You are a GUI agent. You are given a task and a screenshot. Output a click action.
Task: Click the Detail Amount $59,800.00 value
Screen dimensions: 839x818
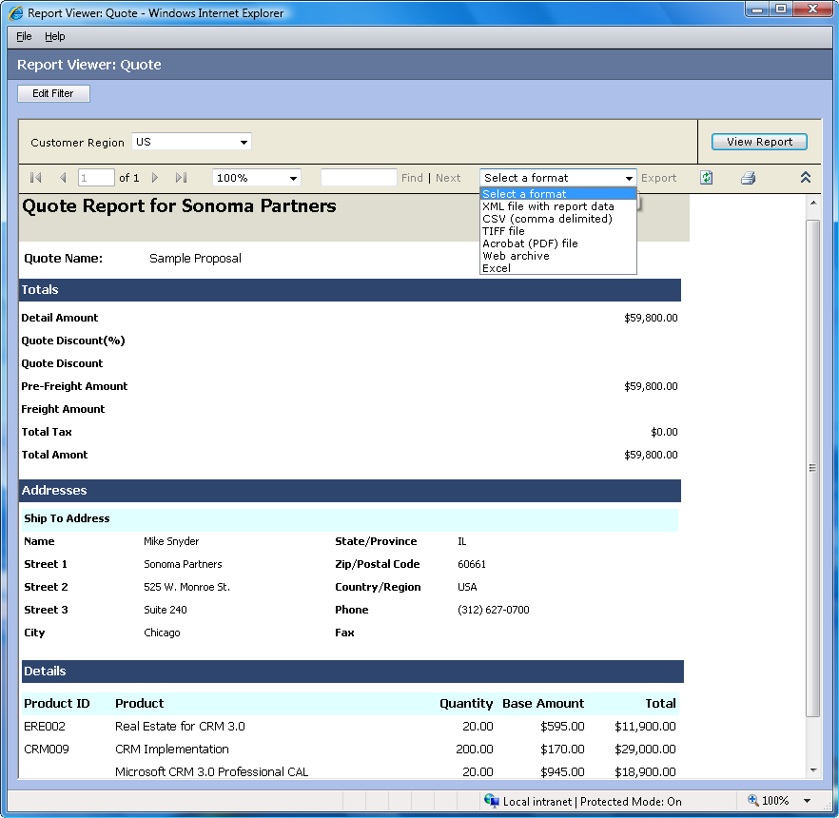[651, 318]
